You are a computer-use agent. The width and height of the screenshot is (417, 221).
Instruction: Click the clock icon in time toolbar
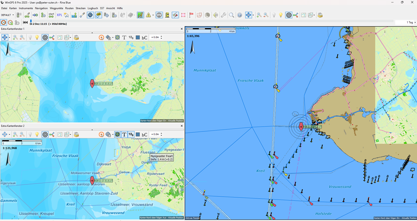(x=4, y=22)
